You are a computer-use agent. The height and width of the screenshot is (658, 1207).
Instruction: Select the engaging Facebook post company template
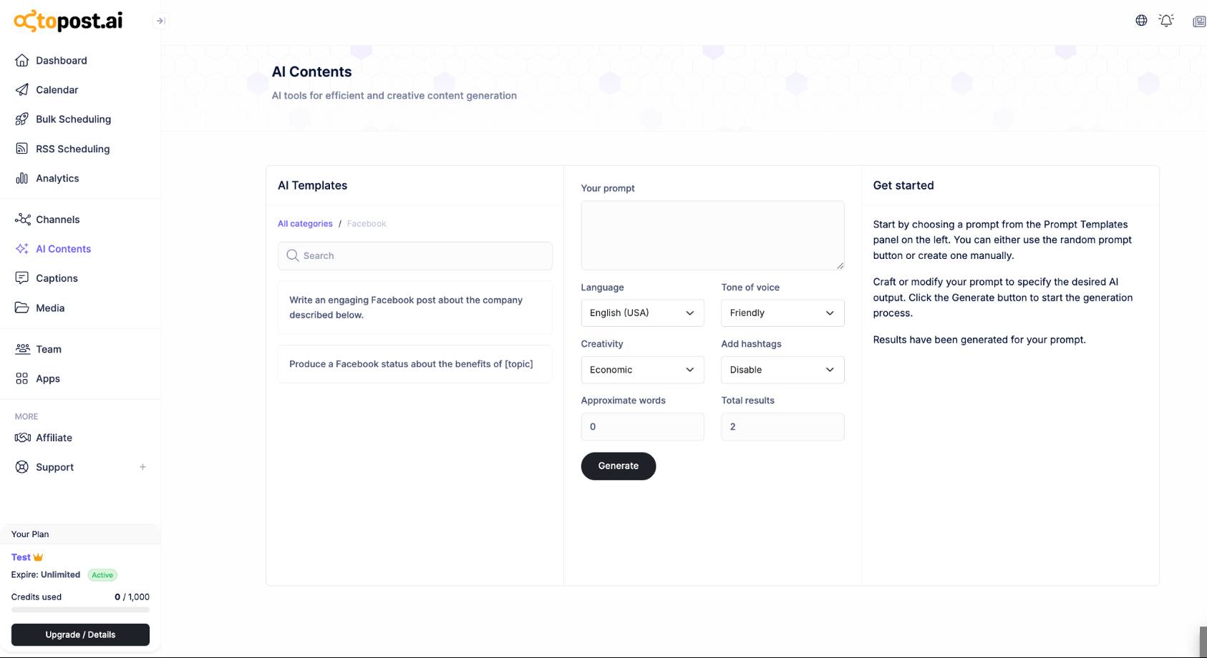pos(415,308)
